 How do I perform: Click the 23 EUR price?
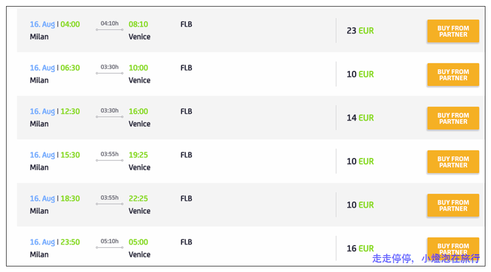tap(360, 31)
